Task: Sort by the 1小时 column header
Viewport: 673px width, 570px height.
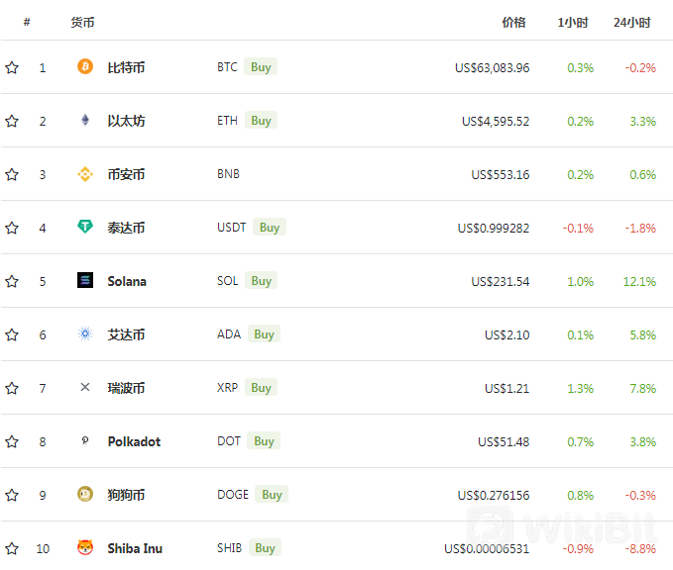Action: [x=573, y=23]
